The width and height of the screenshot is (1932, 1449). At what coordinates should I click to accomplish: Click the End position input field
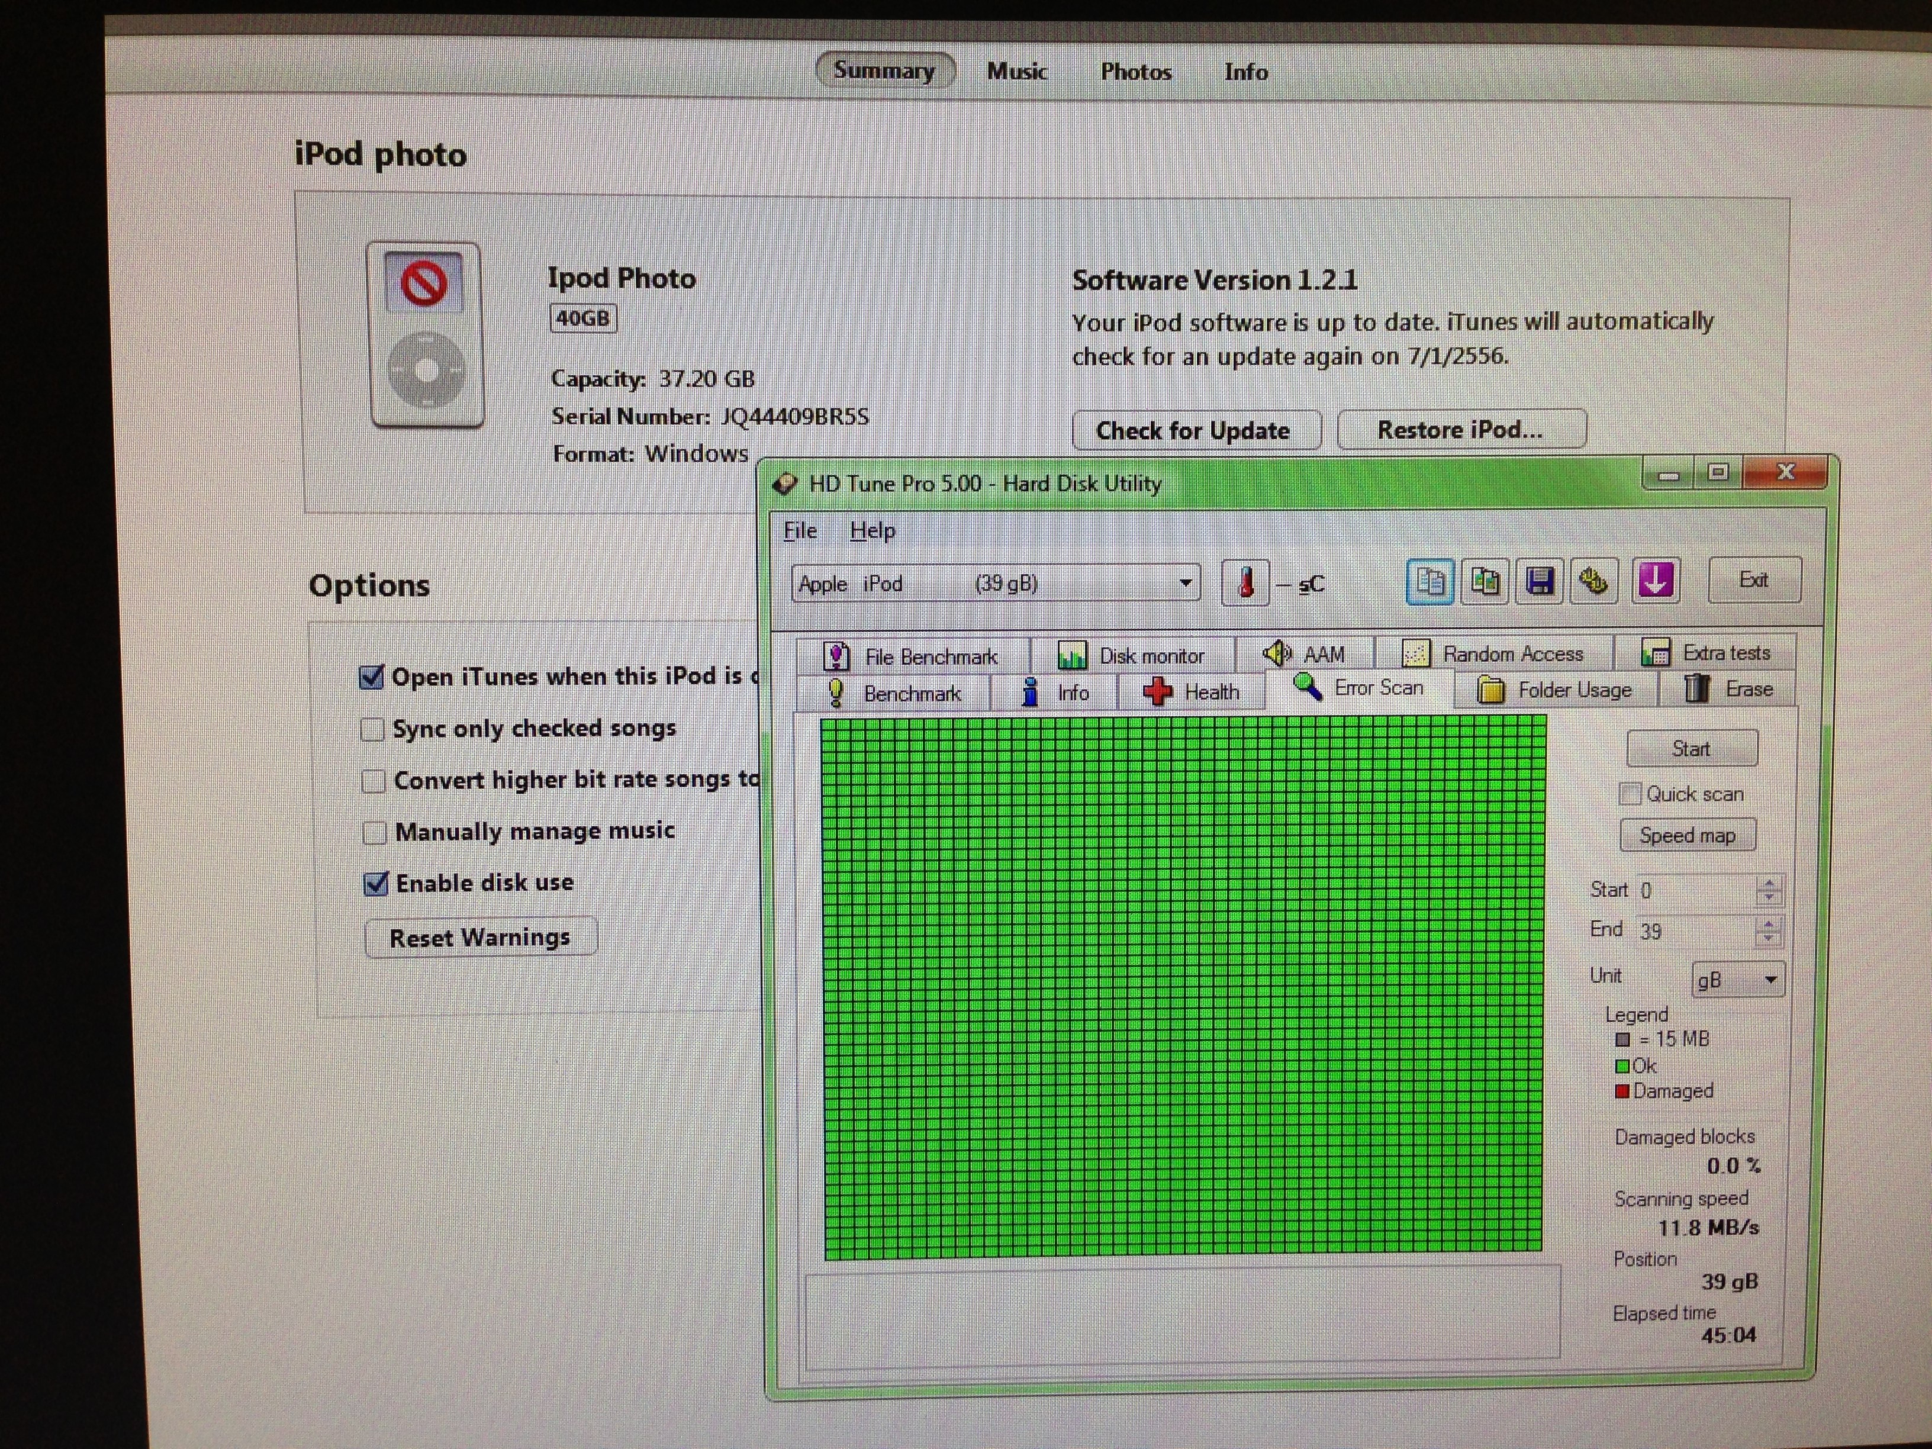pos(1696,931)
